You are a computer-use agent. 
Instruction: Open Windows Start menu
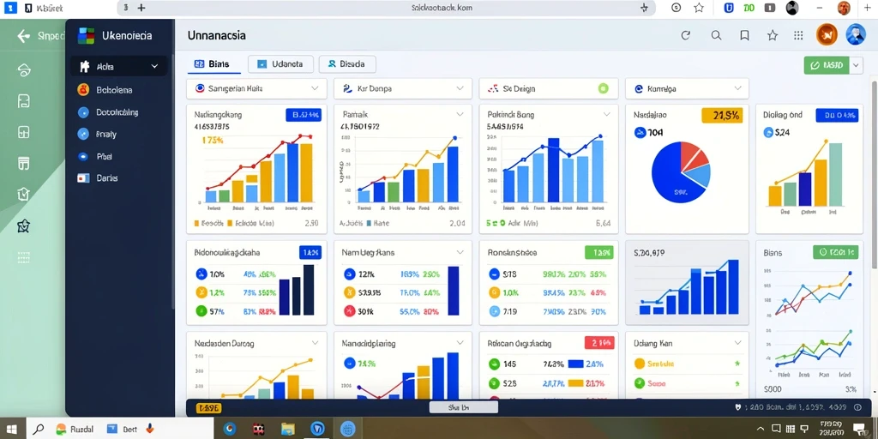tap(11, 430)
